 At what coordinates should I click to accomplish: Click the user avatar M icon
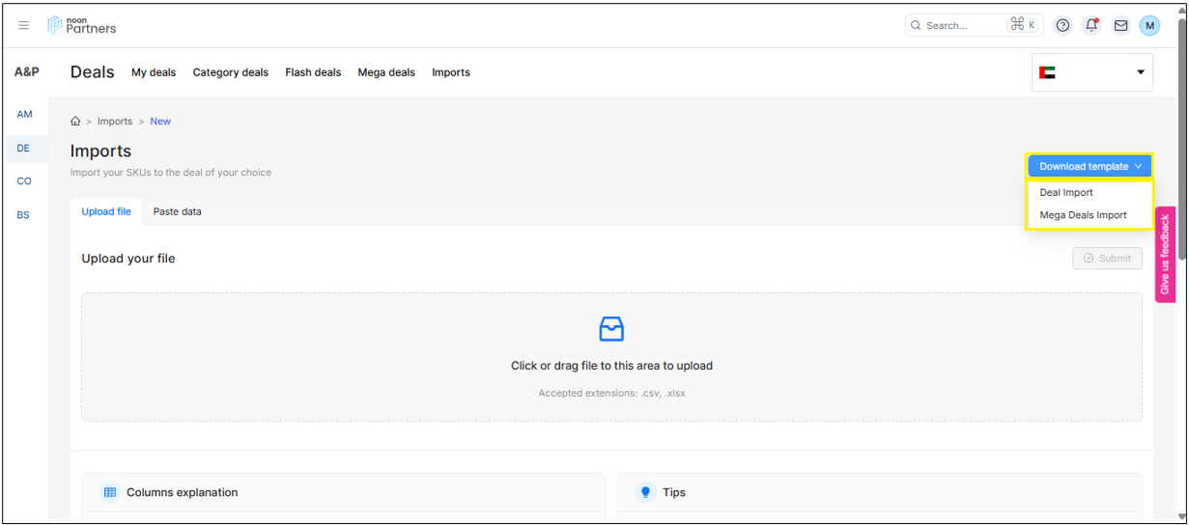coord(1149,26)
